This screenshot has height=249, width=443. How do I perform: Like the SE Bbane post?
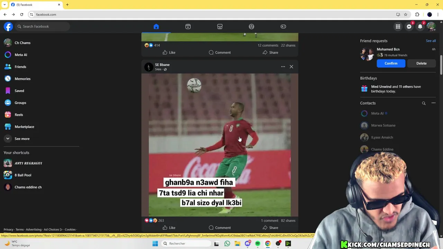pyautogui.click(x=169, y=228)
